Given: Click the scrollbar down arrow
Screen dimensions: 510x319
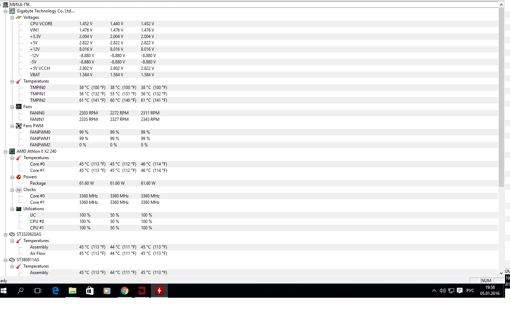Looking at the screenshot, I should click(501, 273).
